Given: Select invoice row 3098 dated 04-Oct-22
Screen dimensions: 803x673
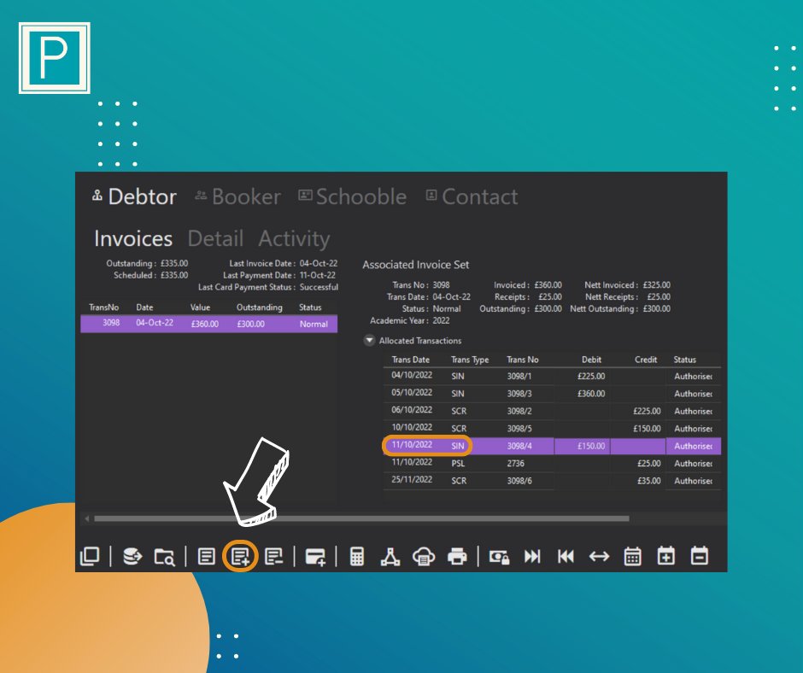Looking at the screenshot, I should [x=209, y=324].
